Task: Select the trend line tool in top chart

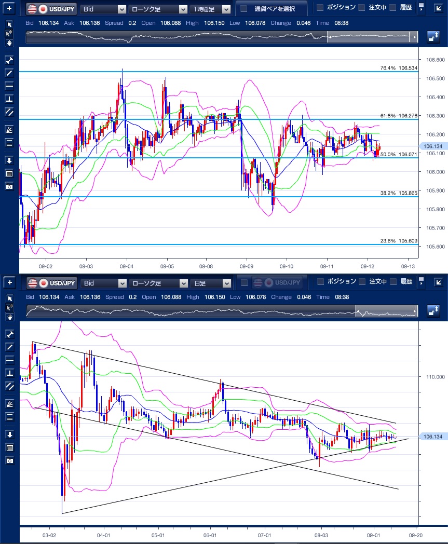Action: [x=9, y=73]
